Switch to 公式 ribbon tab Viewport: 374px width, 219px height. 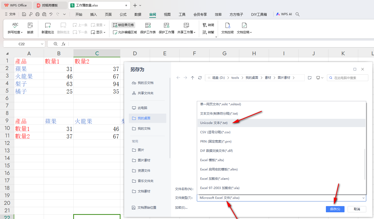123,14
